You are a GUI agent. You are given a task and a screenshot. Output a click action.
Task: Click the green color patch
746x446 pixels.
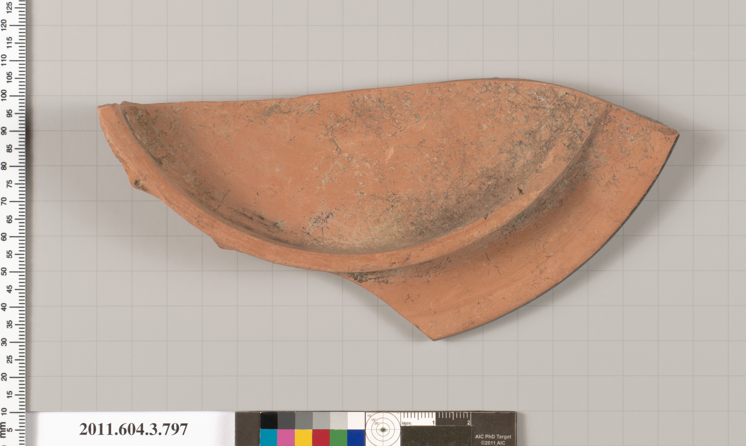(338, 437)
